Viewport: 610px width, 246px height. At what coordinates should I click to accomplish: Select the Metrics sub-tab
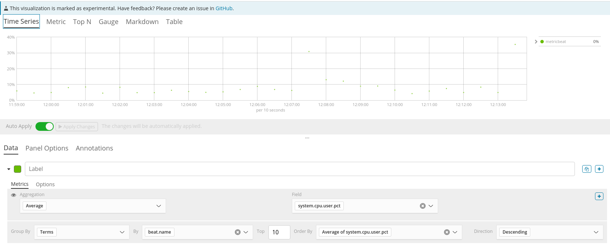point(20,184)
